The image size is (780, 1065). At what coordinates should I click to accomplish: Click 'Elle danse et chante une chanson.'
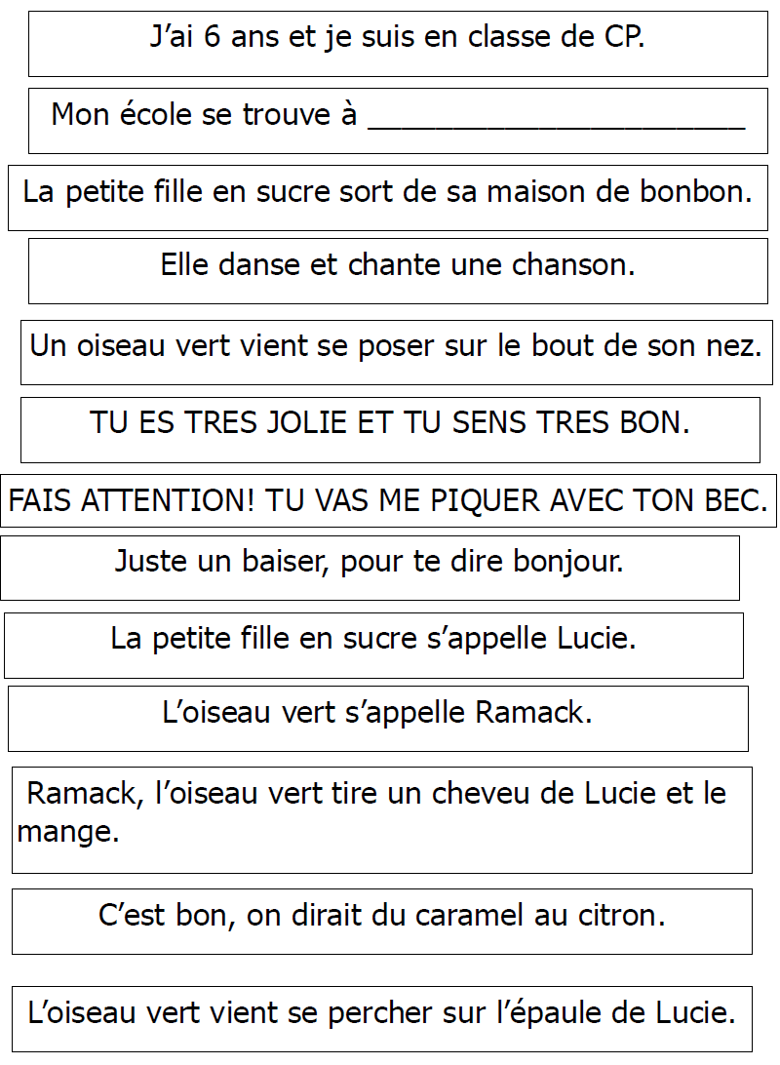coord(398,265)
